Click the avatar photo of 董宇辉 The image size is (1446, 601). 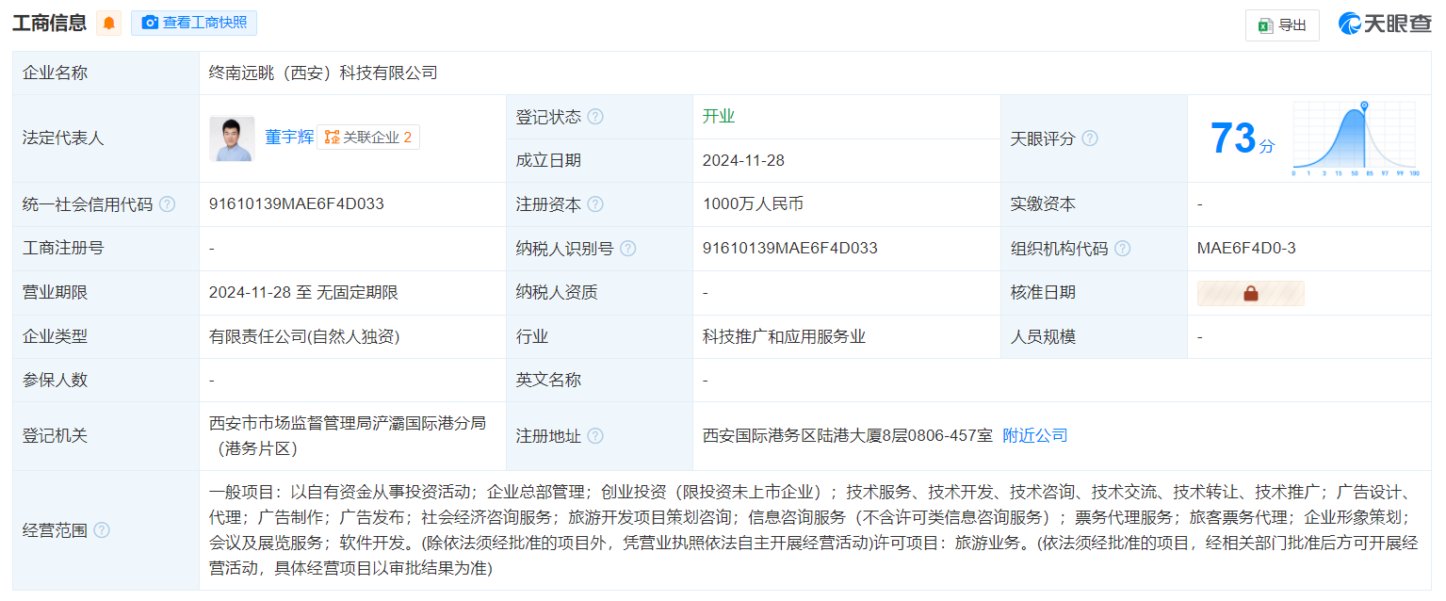[x=231, y=138]
